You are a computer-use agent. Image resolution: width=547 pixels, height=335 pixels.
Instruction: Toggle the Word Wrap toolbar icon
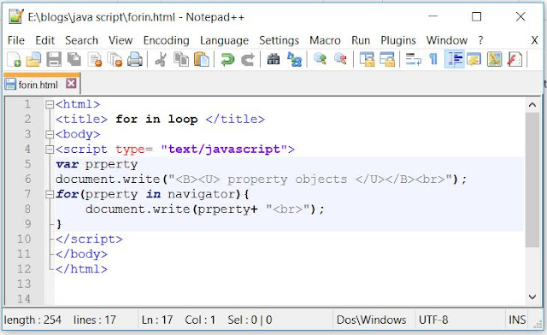pos(413,59)
